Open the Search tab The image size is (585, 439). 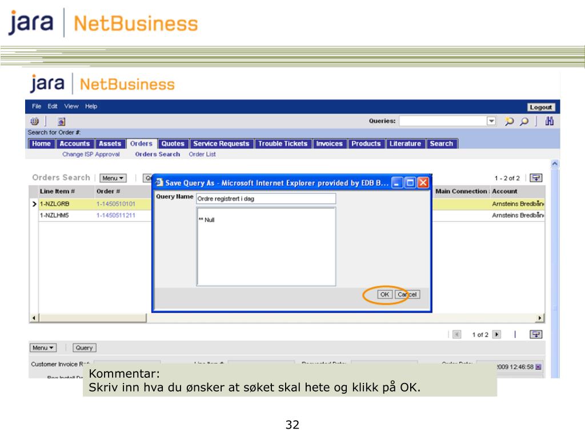coord(442,143)
